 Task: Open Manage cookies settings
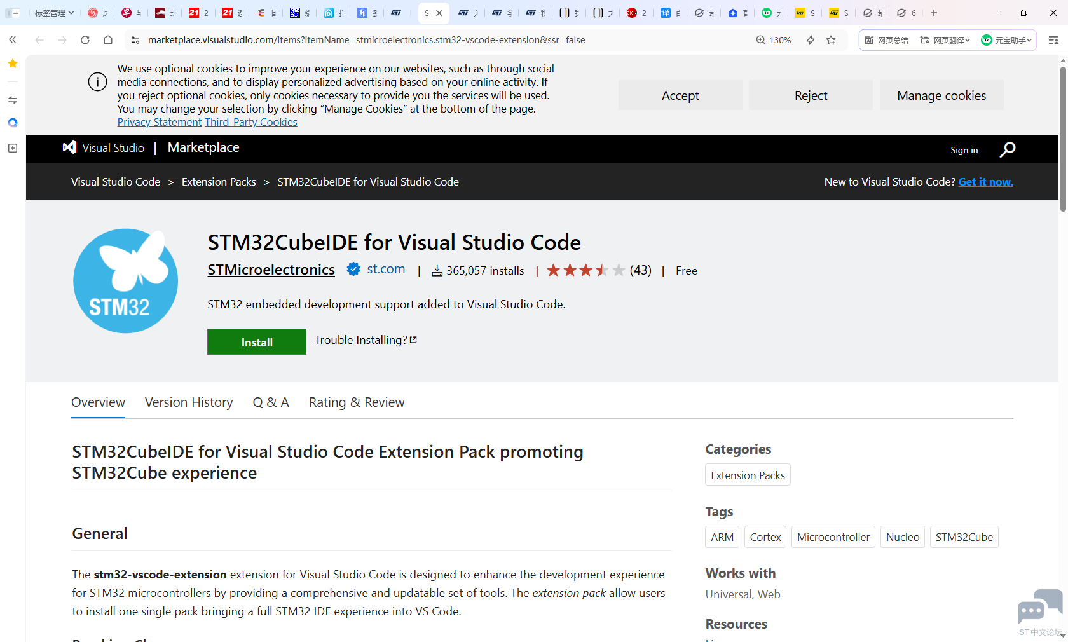click(x=941, y=95)
